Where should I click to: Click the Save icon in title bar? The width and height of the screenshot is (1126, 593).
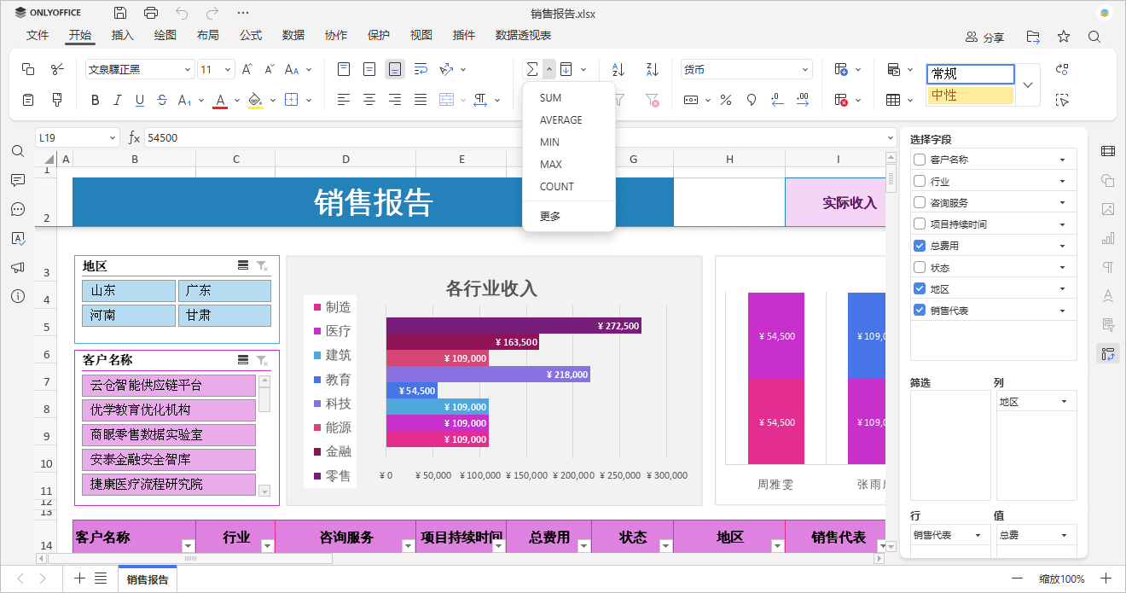click(120, 13)
